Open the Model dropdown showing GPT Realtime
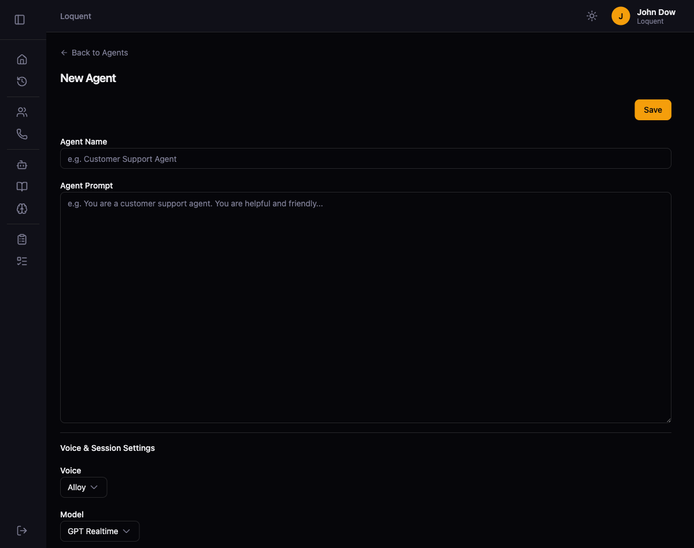Screen dimensions: 694x548 click(x=99, y=531)
